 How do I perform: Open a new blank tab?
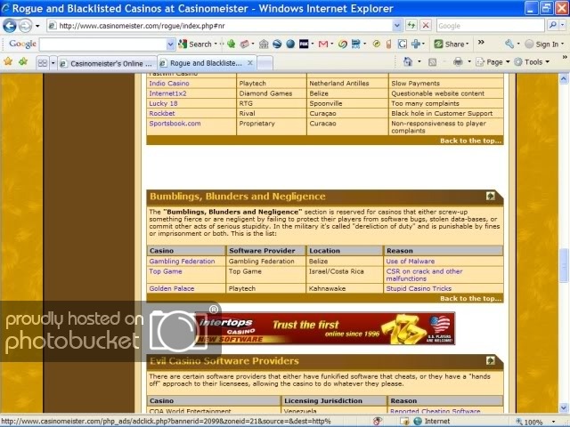pos(265,63)
